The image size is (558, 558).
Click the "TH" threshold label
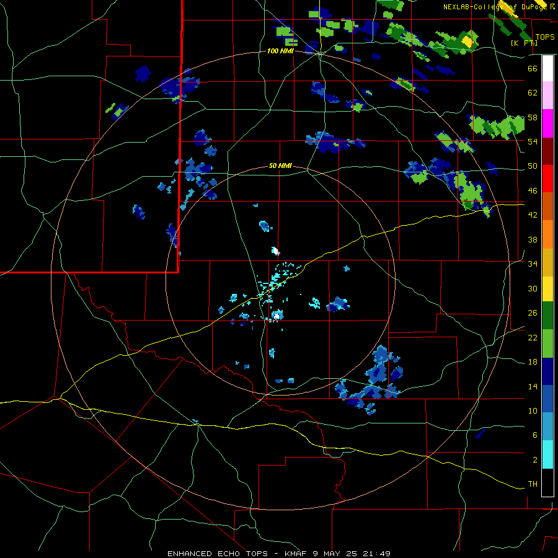tap(533, 484)
